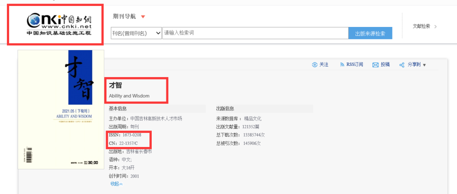This screenshot has width=457, height=194.
Task: Click the 创刊时间 2001 text
Action: tap(124, 176)
